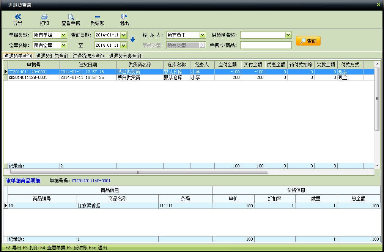The image size is (384, 252).
Task: Click the up arrow of vertical scrollbar
Action: [x=377, y=64]
